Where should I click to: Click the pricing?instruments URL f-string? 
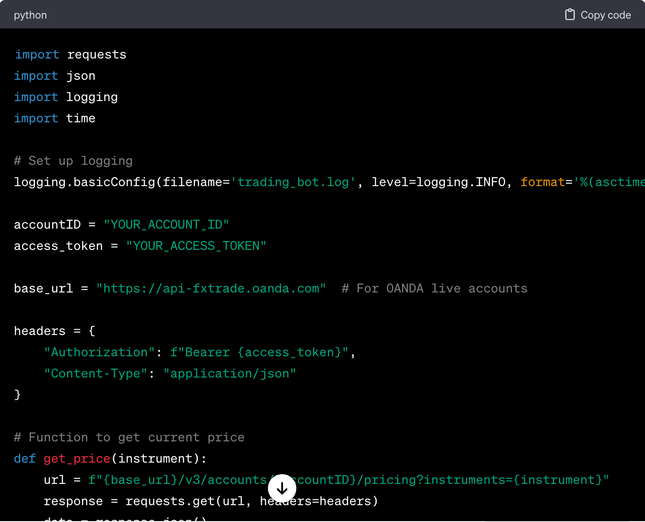coord(349,480)
